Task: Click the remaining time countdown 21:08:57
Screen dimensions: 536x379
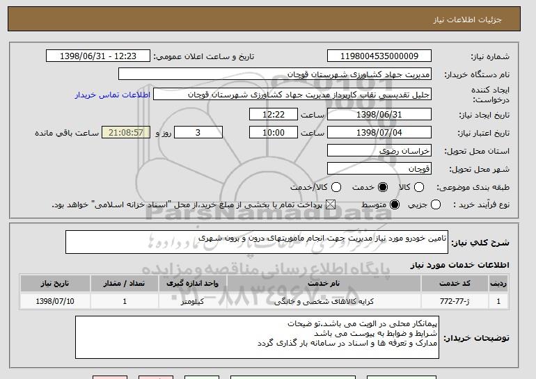Action: tap(126, 133)
